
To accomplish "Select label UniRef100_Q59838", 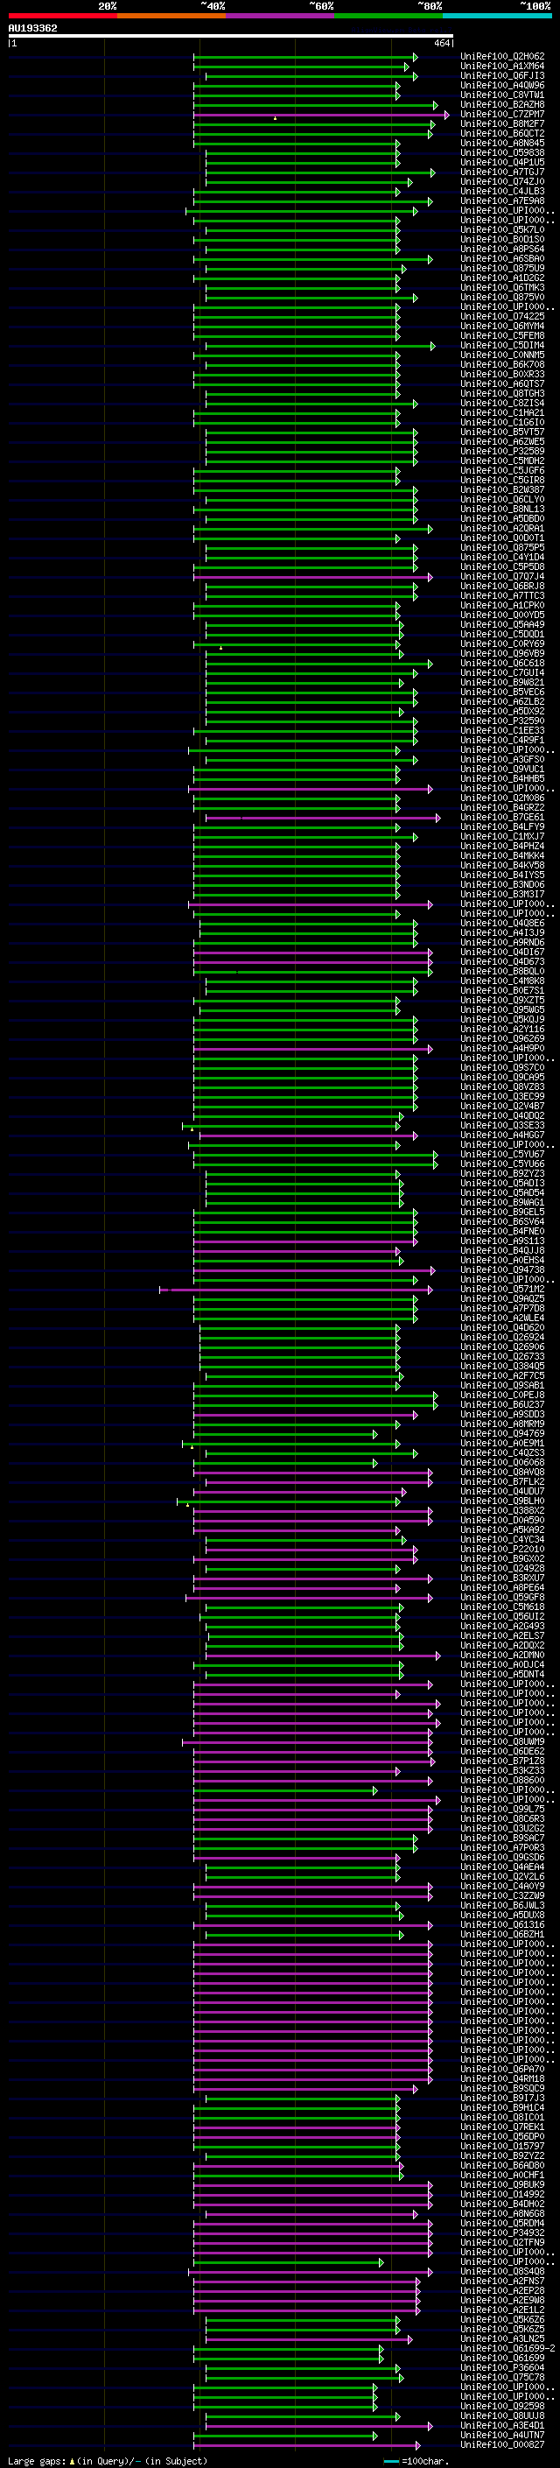I will (501, 152).
